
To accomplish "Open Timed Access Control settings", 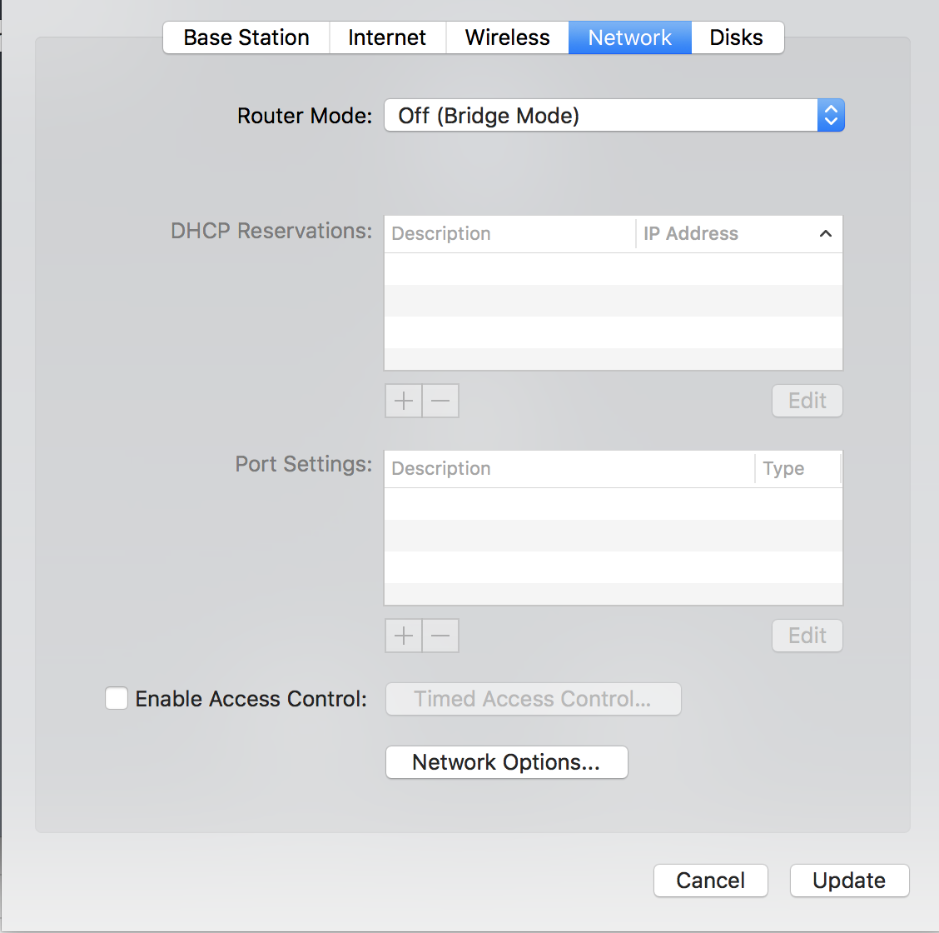I will pyautogui.click(x=533, y=699).
